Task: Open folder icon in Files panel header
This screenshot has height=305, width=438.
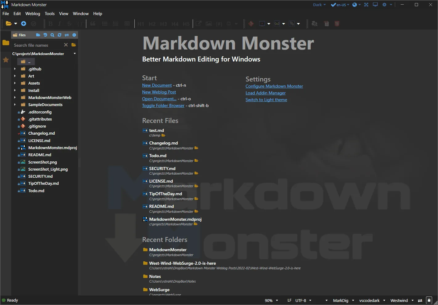Action: point(38,35)
